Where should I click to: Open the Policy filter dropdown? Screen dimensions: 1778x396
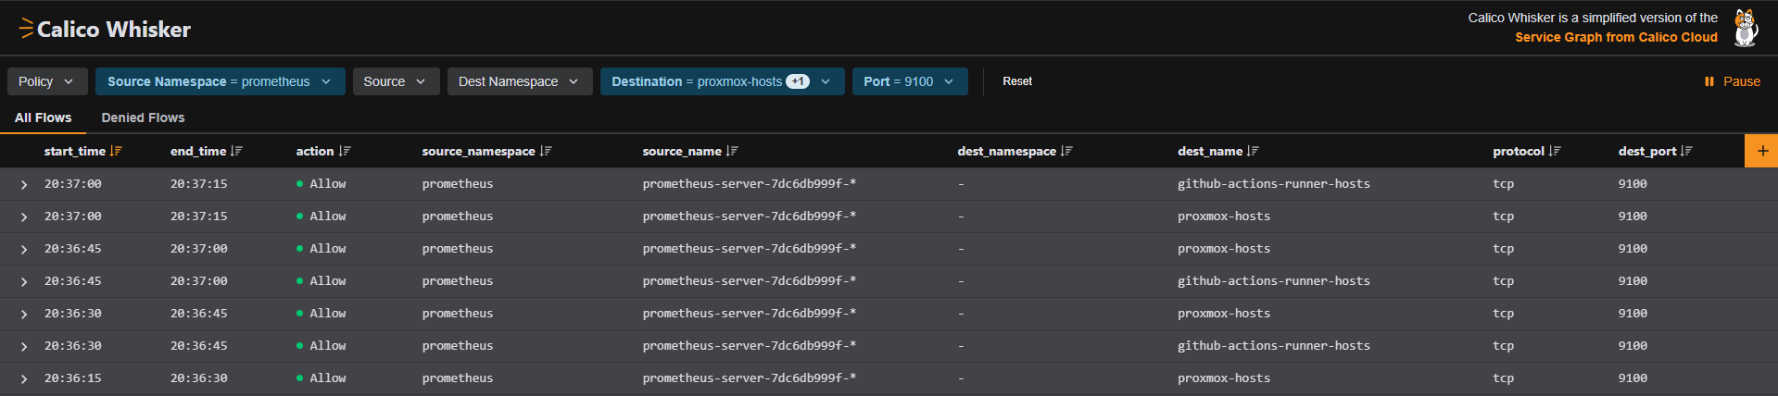47,81
